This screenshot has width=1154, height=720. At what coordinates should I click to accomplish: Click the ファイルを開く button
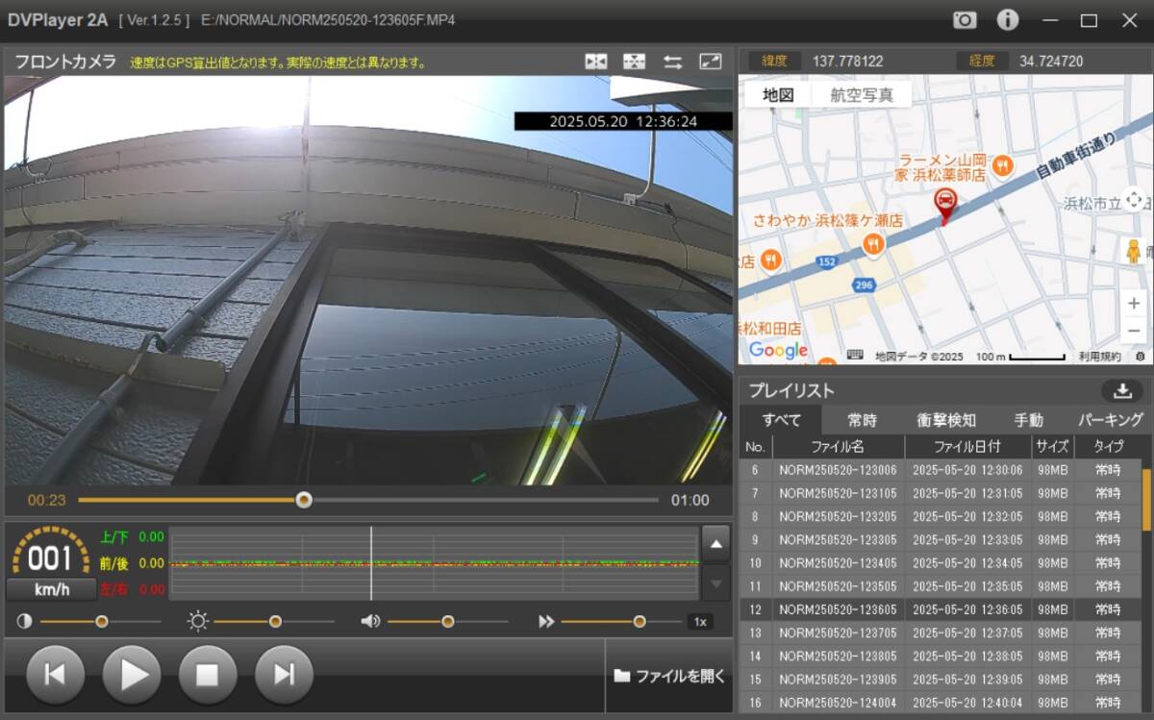tap(670, 676)
